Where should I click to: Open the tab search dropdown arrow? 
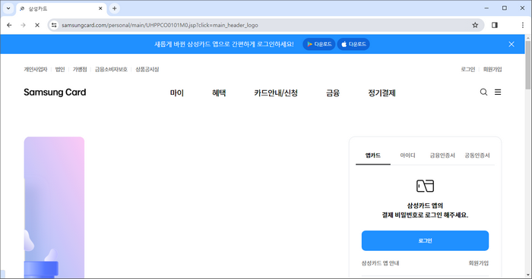8,8
